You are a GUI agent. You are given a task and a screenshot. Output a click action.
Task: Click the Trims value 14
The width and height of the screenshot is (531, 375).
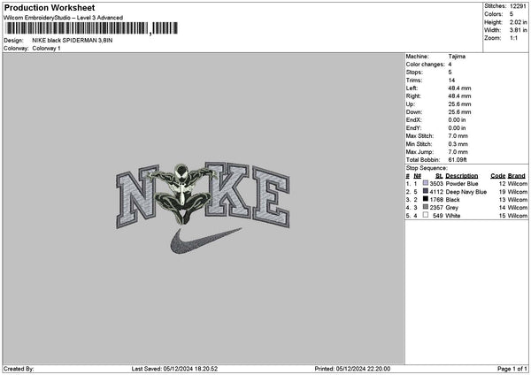(x=451, y=80)
